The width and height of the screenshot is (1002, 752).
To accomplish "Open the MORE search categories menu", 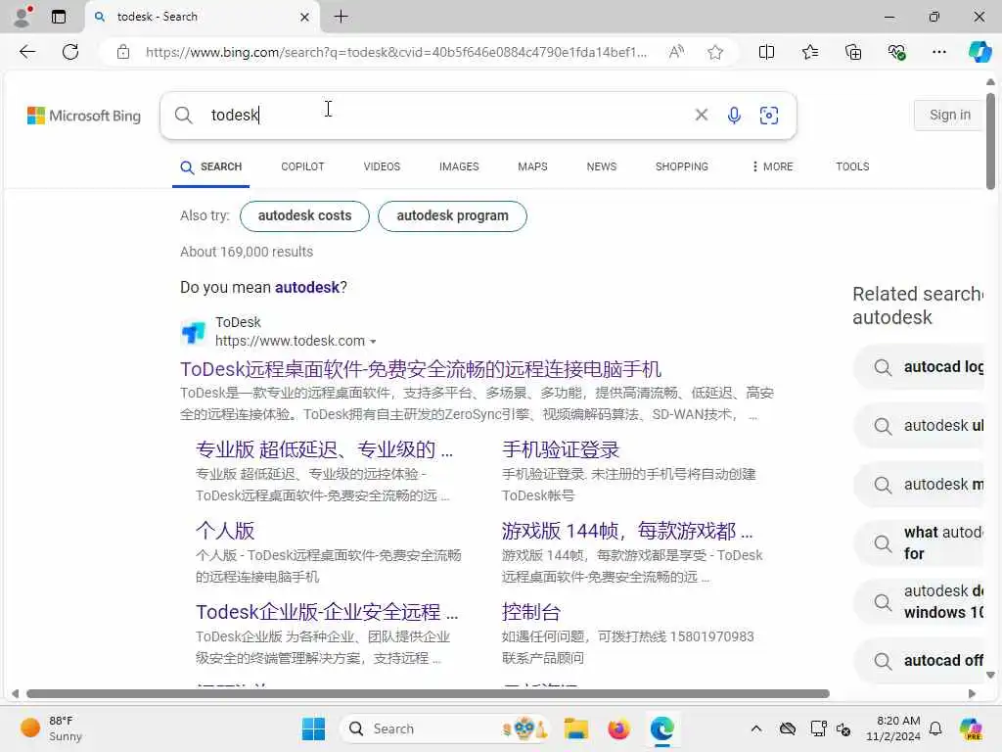I will coord(773,166).
